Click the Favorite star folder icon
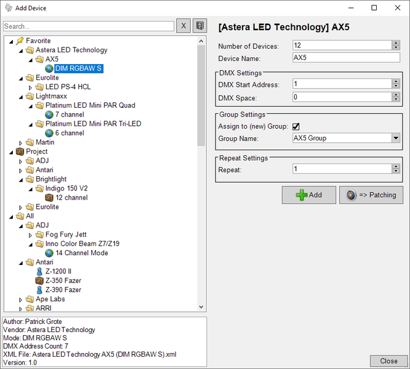 20,41
